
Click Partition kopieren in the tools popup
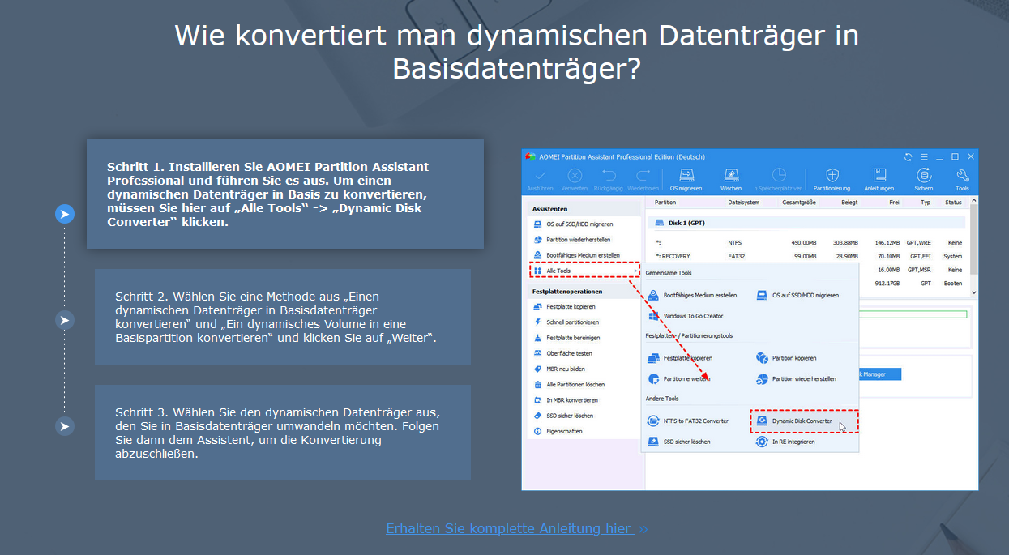[x=786, y=358]
